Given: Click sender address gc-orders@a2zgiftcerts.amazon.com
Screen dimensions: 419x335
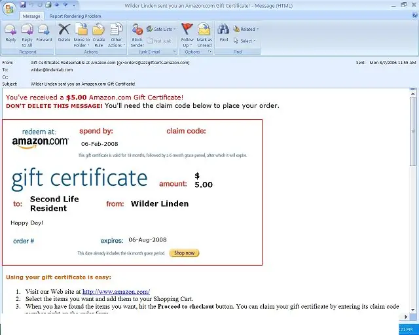Looking at the screenshot, I should click(154, 63).
